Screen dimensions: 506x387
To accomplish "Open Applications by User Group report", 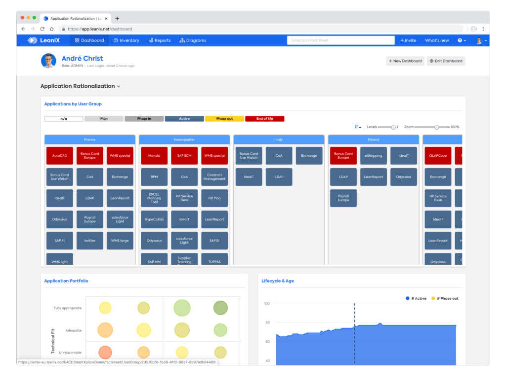I will click(73, 104).
